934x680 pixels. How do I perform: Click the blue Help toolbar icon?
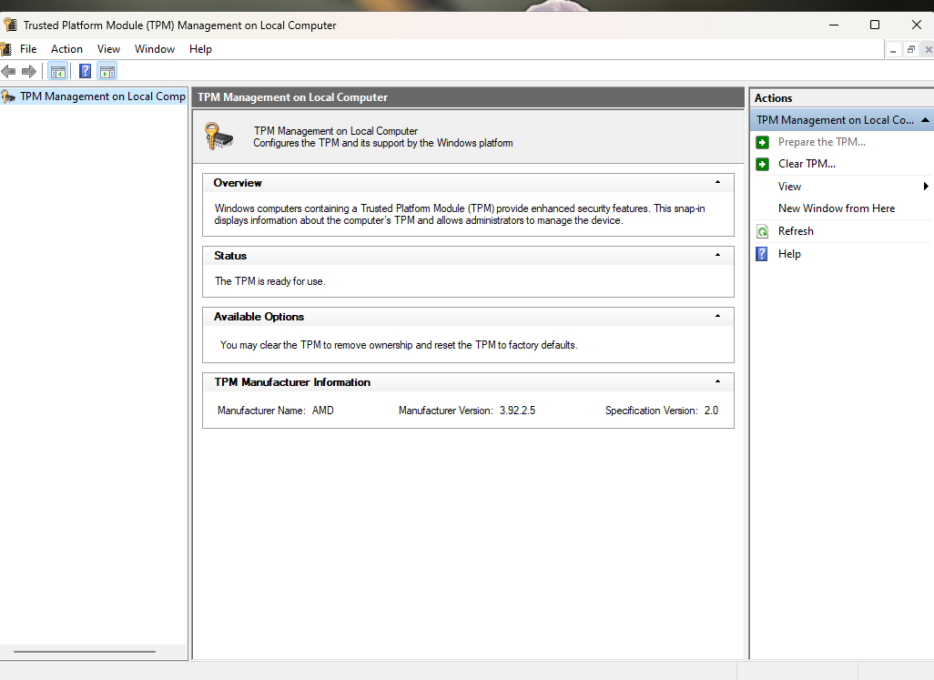pos(86,71)
